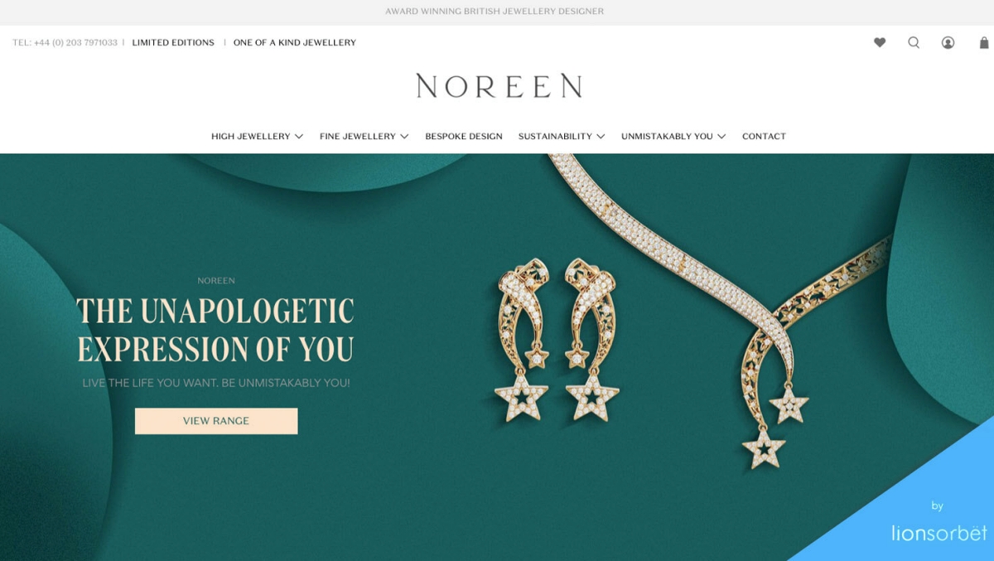
Task: Expand Sustainability dropdown chevron
Action: (x=601, y=137)
